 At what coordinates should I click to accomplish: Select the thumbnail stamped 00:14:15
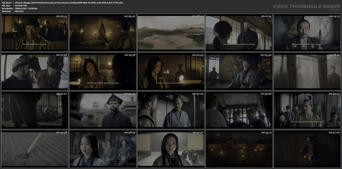coord(307,33)
